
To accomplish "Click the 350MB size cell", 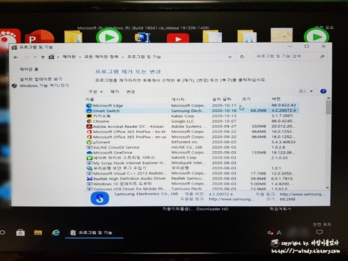I will (x=259, y=126).
